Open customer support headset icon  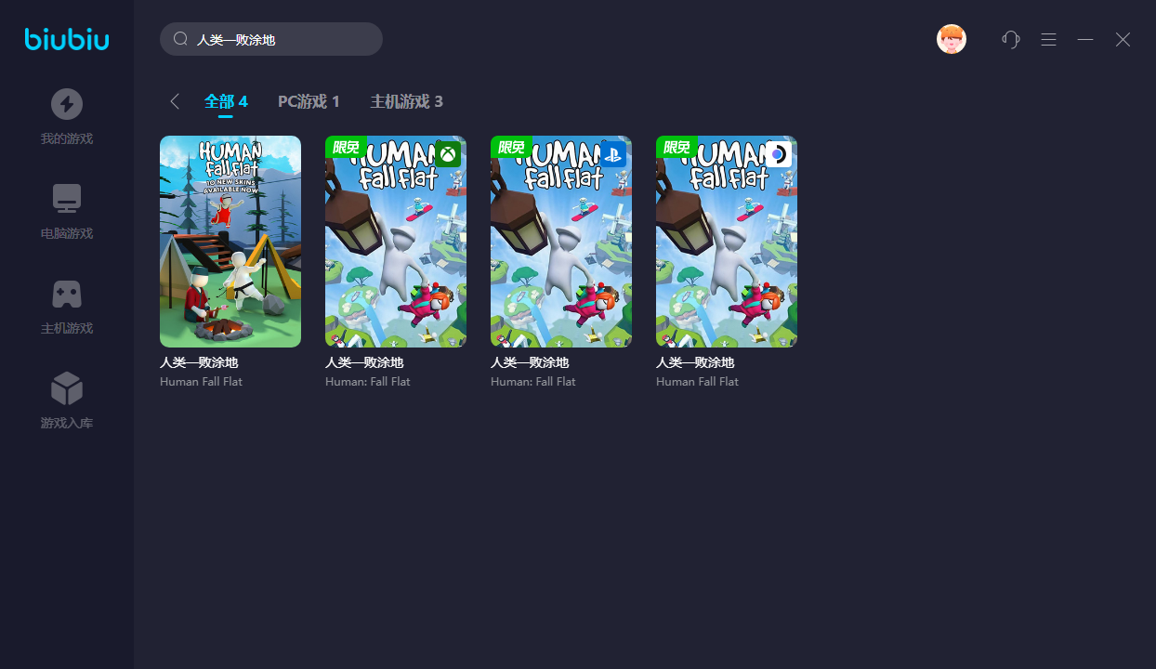point(1011,39)
